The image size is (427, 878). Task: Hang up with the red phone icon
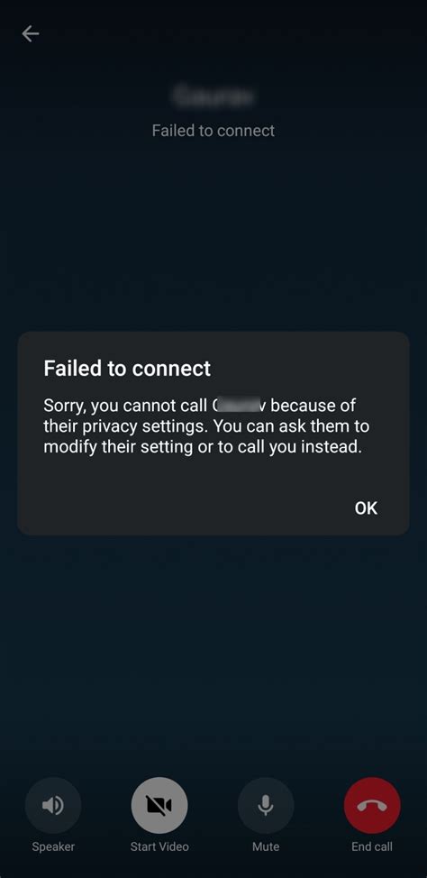pyautogui.click(x=372, y=805)
